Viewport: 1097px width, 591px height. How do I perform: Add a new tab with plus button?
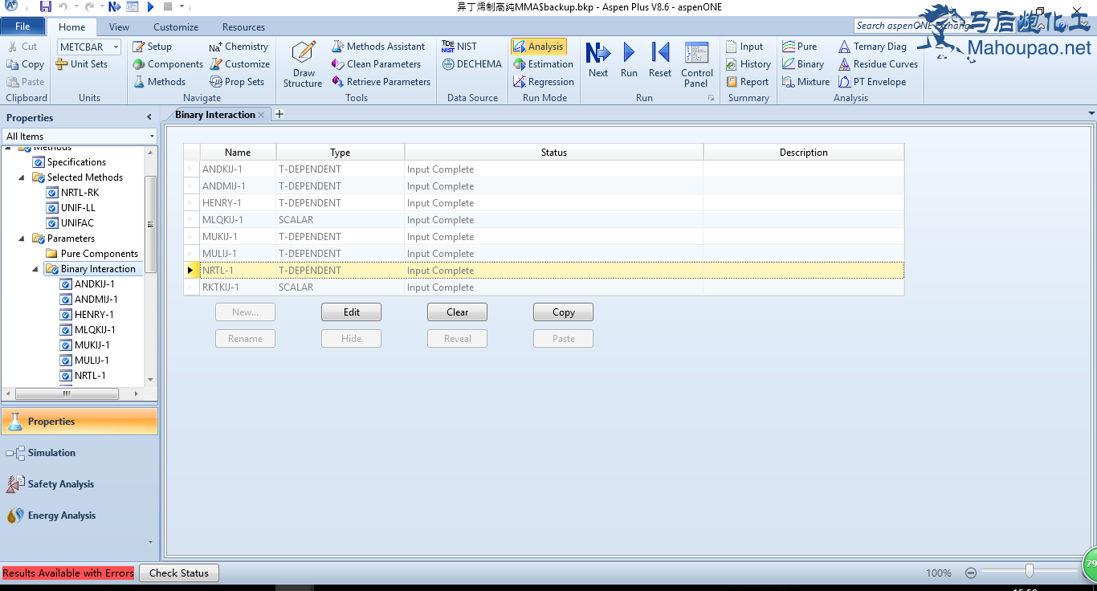pos(279,114)
